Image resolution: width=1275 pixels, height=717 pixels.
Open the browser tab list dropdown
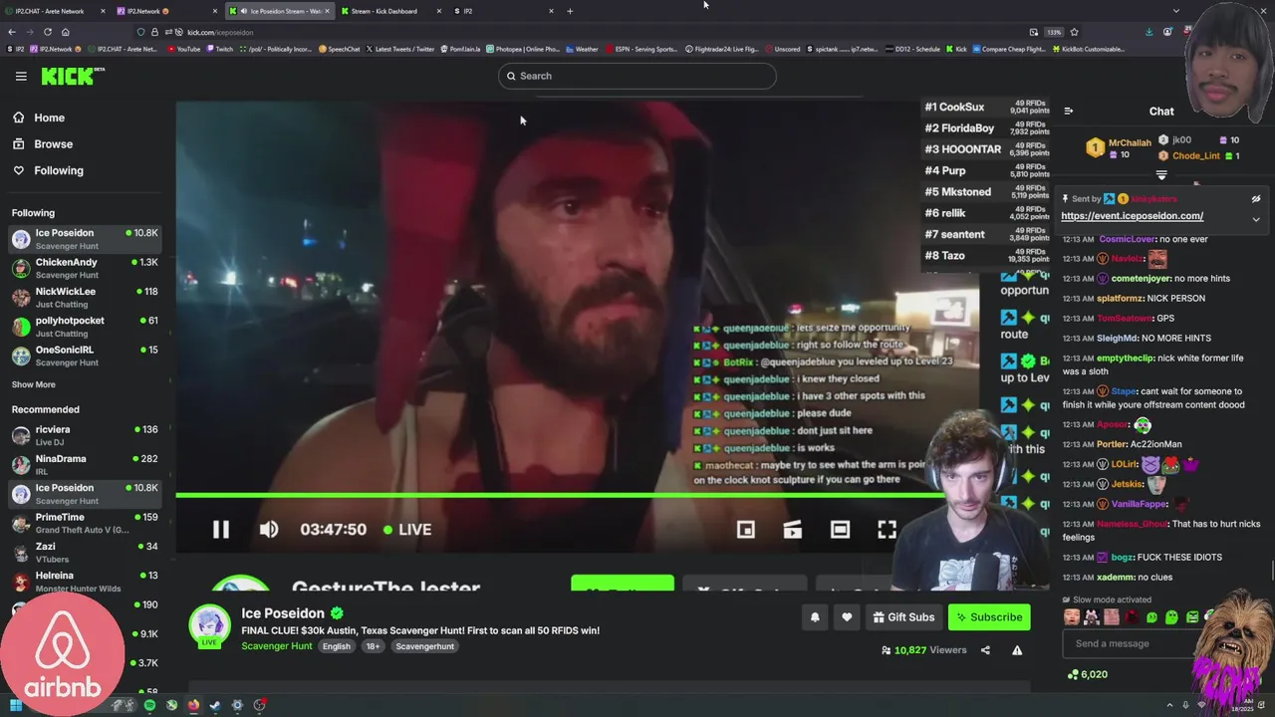[1176, 11]
